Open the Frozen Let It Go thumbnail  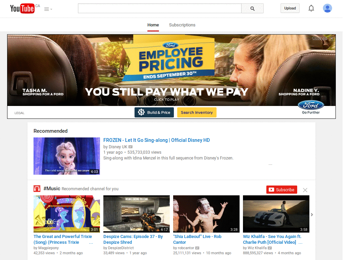67,156
